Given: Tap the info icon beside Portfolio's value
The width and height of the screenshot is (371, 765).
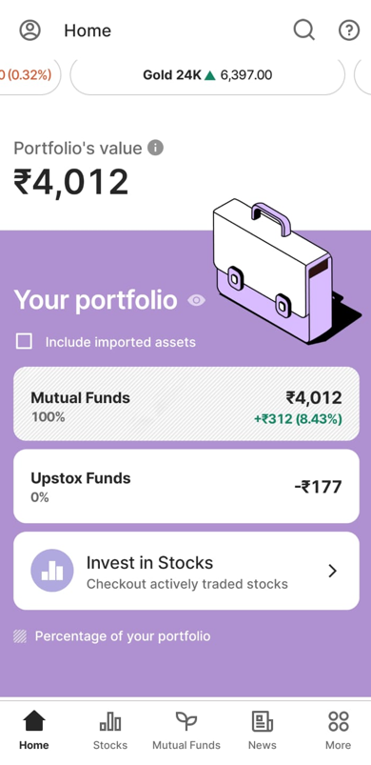Looking at the screenshot, I should click(155, 148).
